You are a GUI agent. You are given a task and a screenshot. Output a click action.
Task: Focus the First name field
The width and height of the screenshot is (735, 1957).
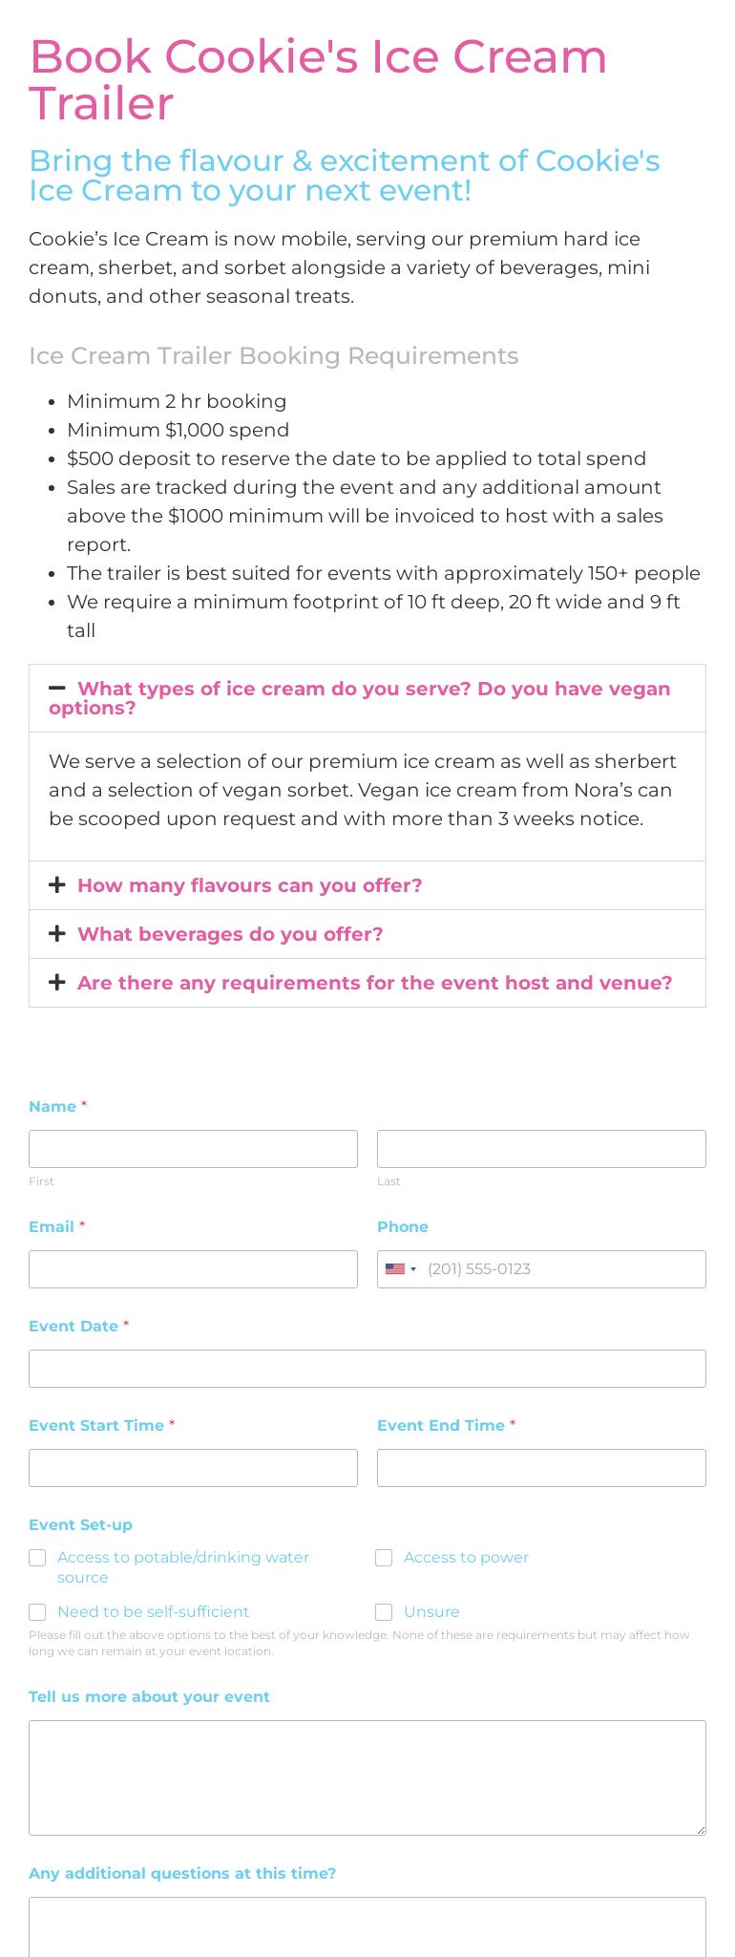pos(193,1149)
